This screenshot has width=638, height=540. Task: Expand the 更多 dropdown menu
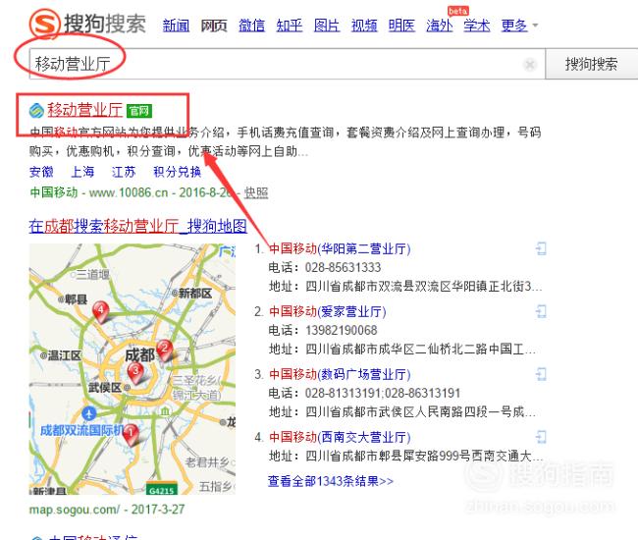coord(519,26)
